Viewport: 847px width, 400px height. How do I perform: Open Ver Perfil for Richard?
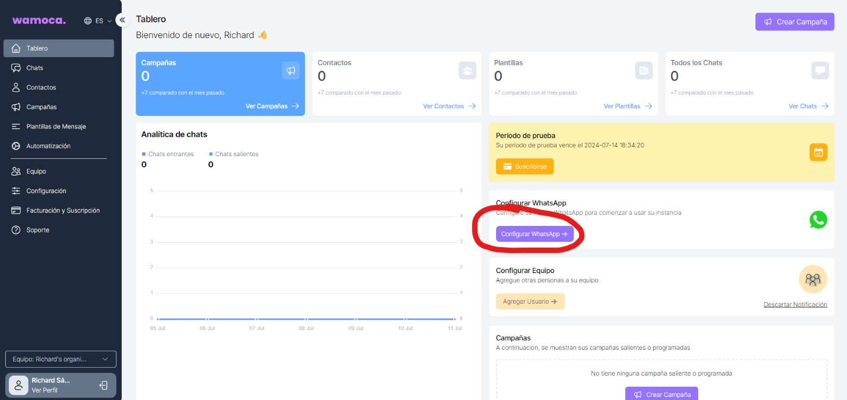pyautogui.click(x=44, y=390)
